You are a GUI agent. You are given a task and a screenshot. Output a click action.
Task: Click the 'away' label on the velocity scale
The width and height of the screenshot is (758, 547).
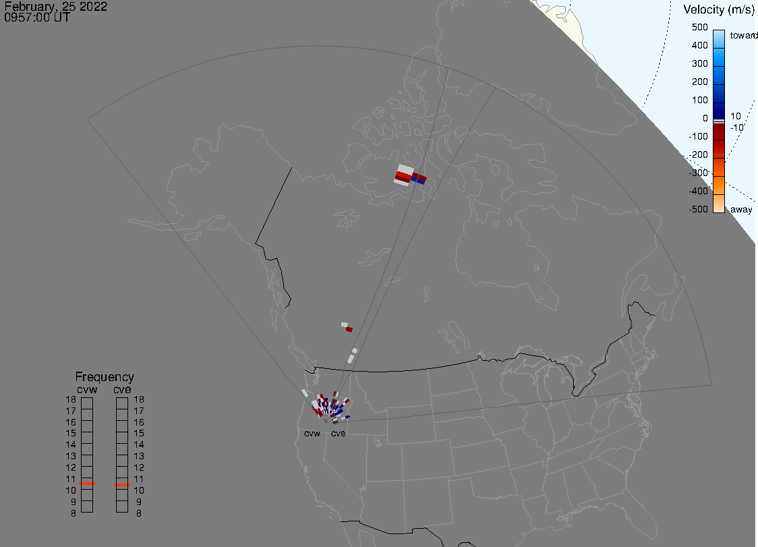tap(741, 209)
